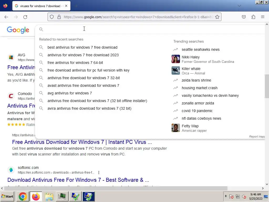View site security lock information
Screen dimensions: 269x202
coord(59,17)
